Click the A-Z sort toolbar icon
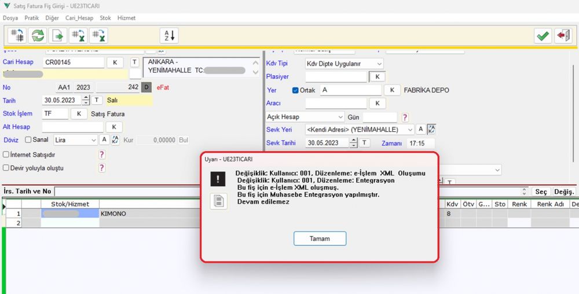The height and width of the screenshot is (294, 579). (170, 36)
